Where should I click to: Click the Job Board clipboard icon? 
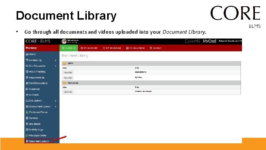(x=27, y=124)
